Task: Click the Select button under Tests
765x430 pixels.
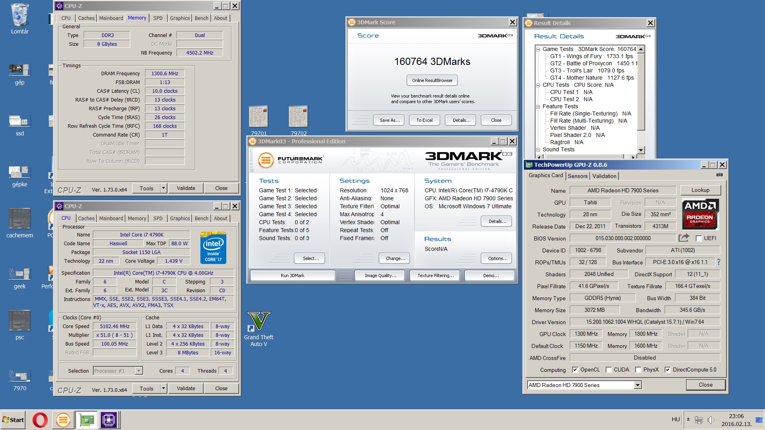Action: 310,258
